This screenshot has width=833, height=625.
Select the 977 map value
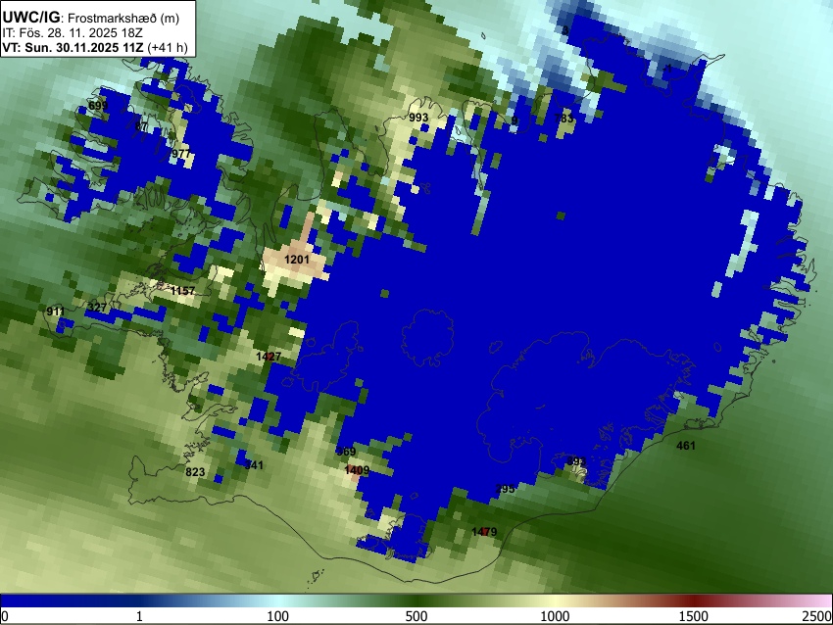(x=180, y=154)
